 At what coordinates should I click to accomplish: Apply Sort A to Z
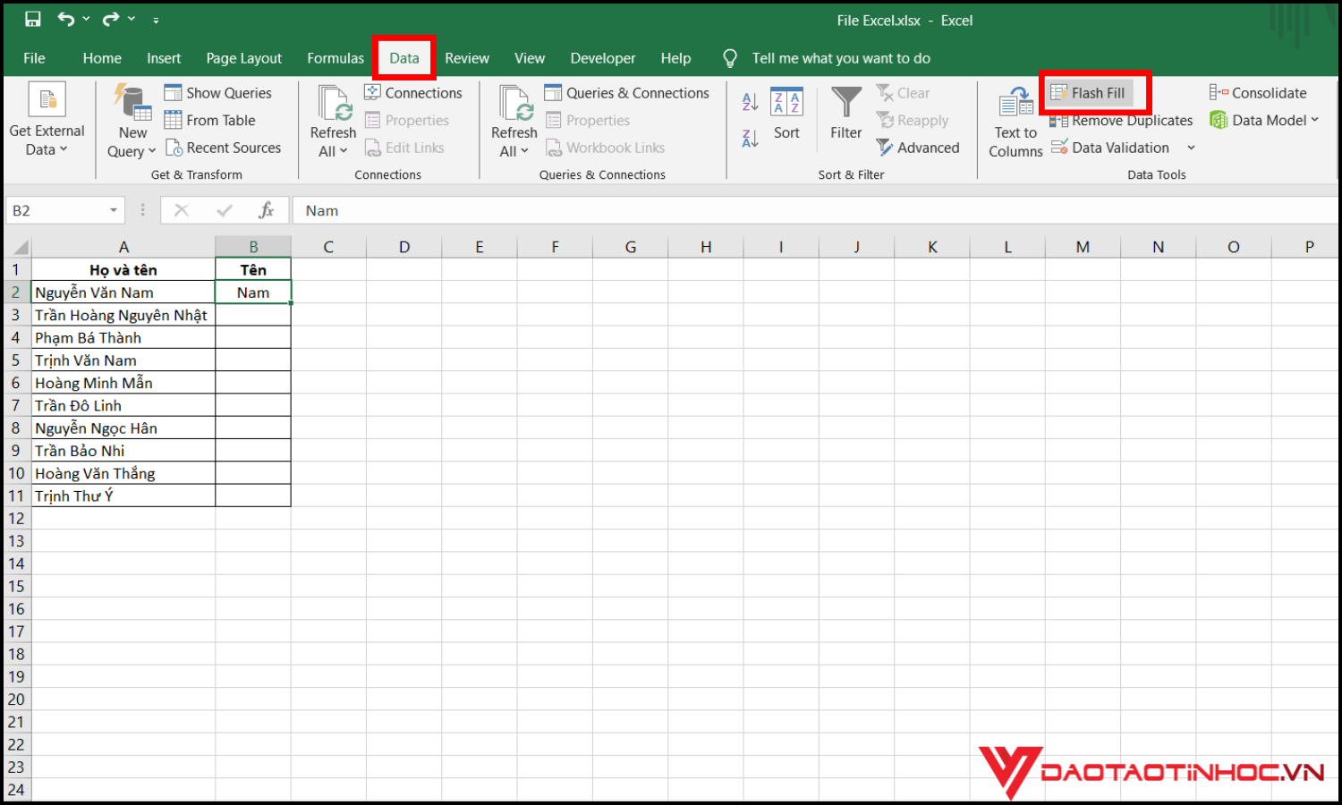click(x=749, y=101)
